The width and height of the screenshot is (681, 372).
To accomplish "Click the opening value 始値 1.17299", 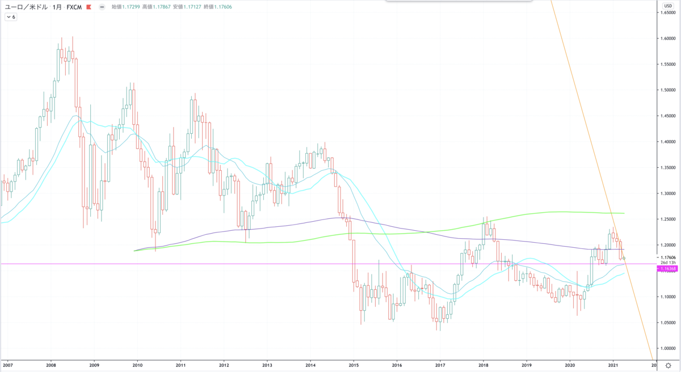I will click(x=127, y=7).
